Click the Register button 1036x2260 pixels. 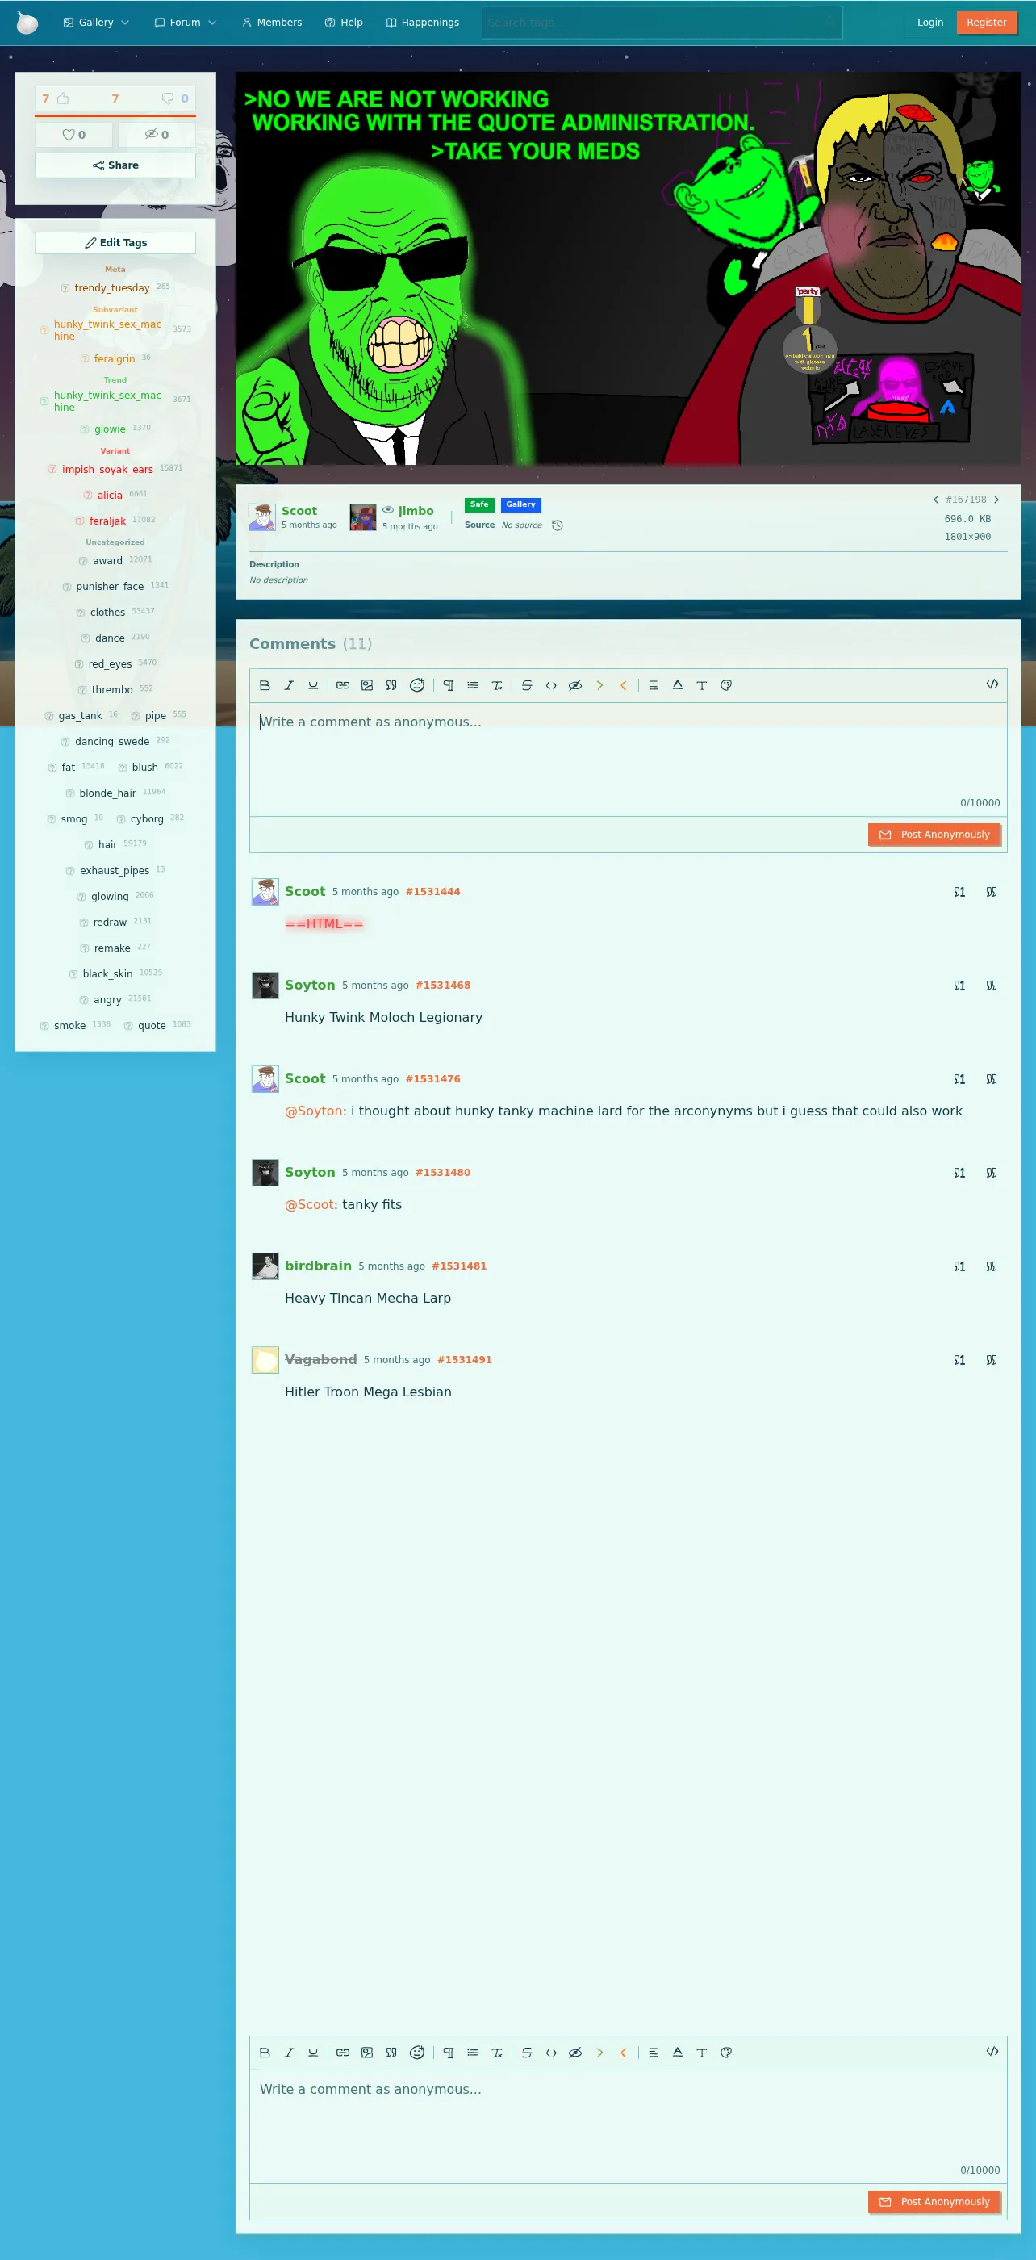[x=986, y=23]
